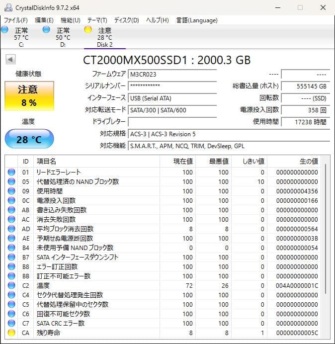Click the 注意 8 % health status button
The image size is (335, 344).
29,96
